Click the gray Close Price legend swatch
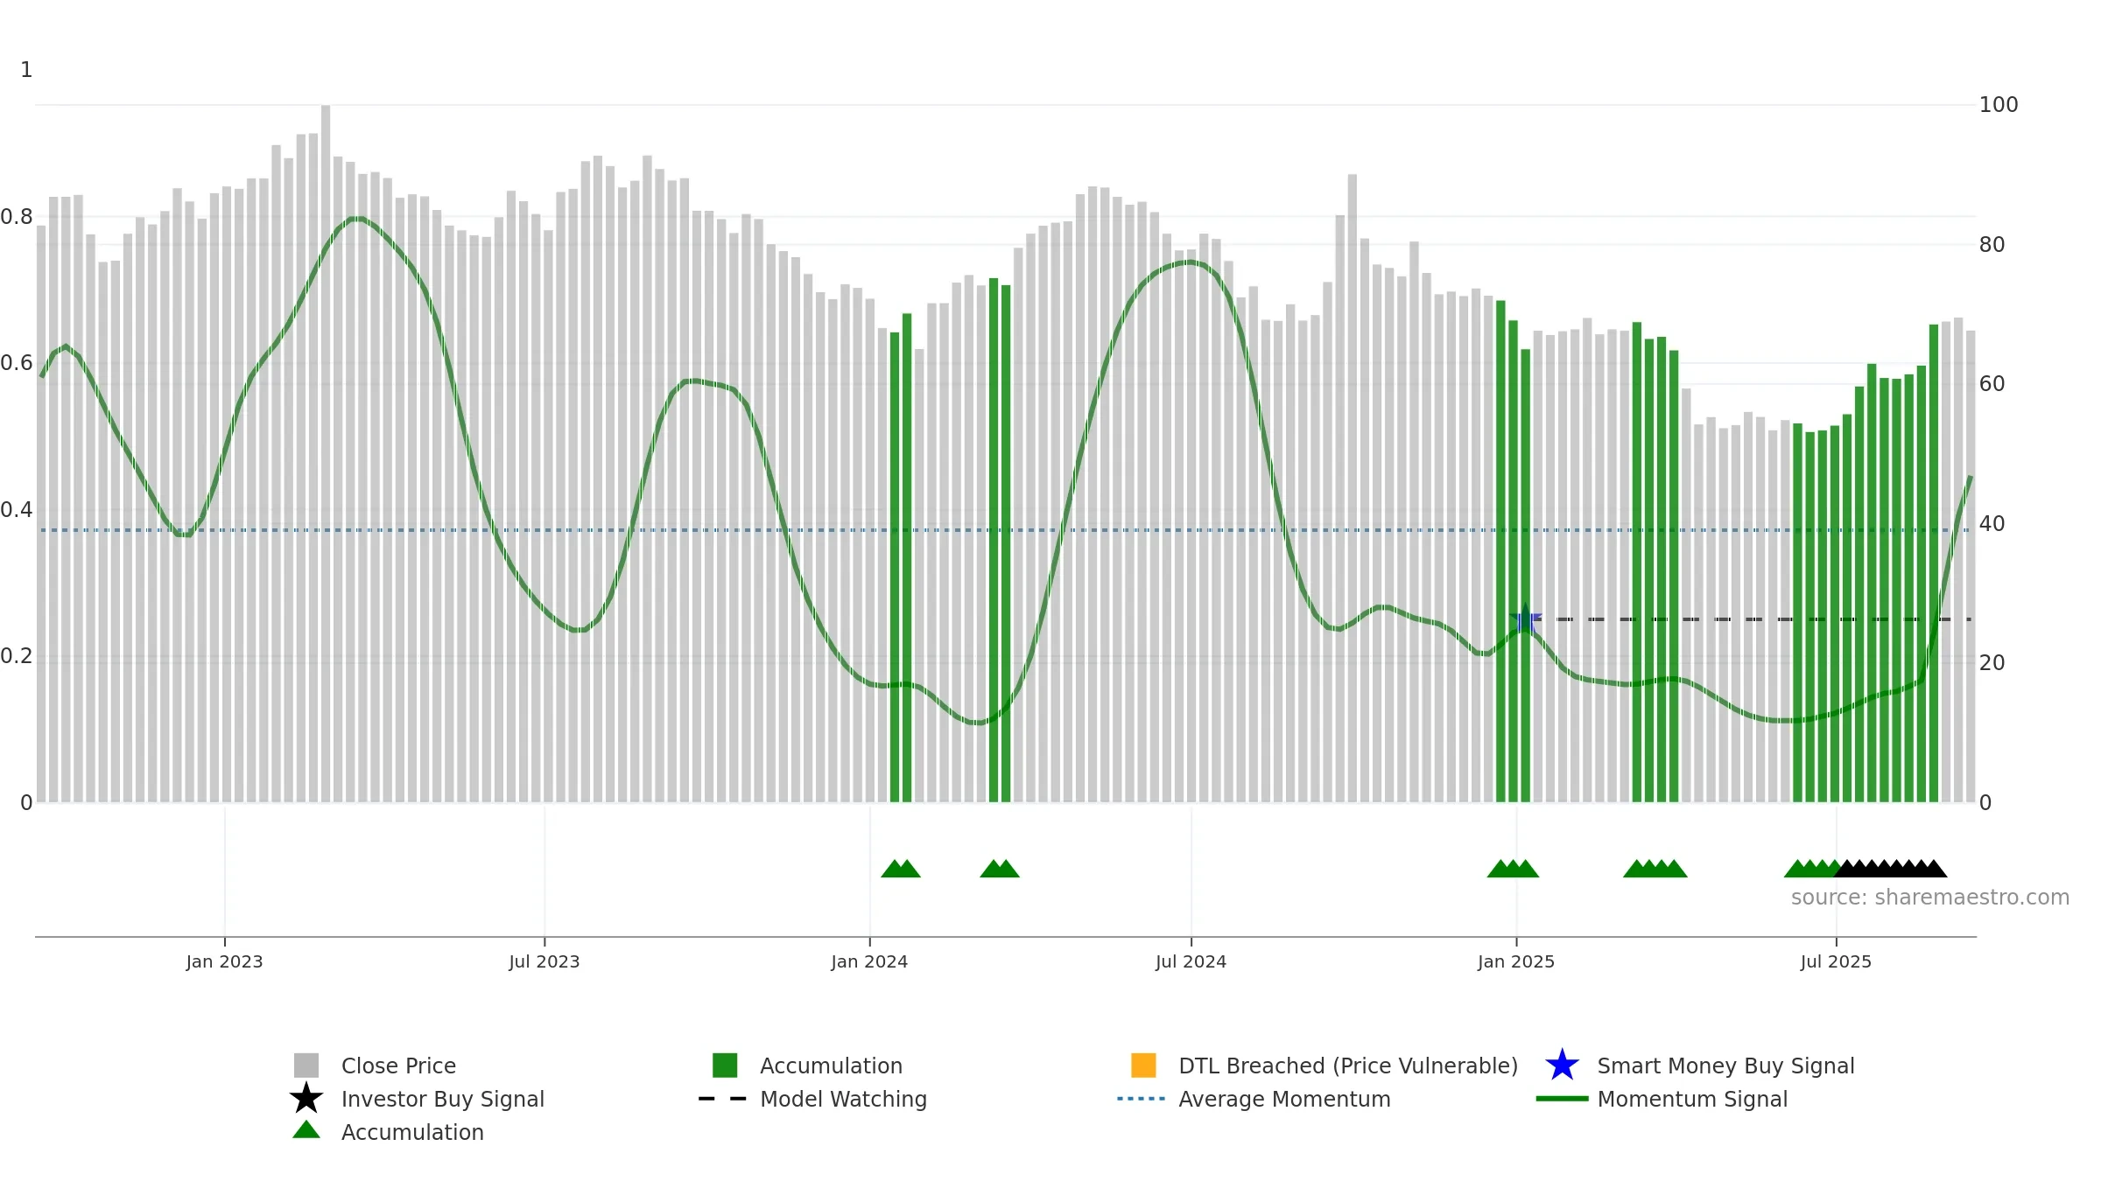Image resolution: width=2101 pixels, height=1181 pixels. [306, 1065]
